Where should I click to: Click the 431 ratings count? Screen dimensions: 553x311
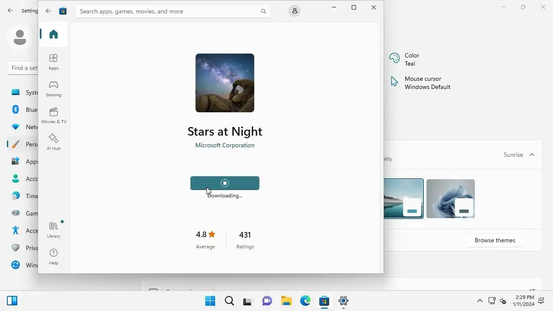245,235
